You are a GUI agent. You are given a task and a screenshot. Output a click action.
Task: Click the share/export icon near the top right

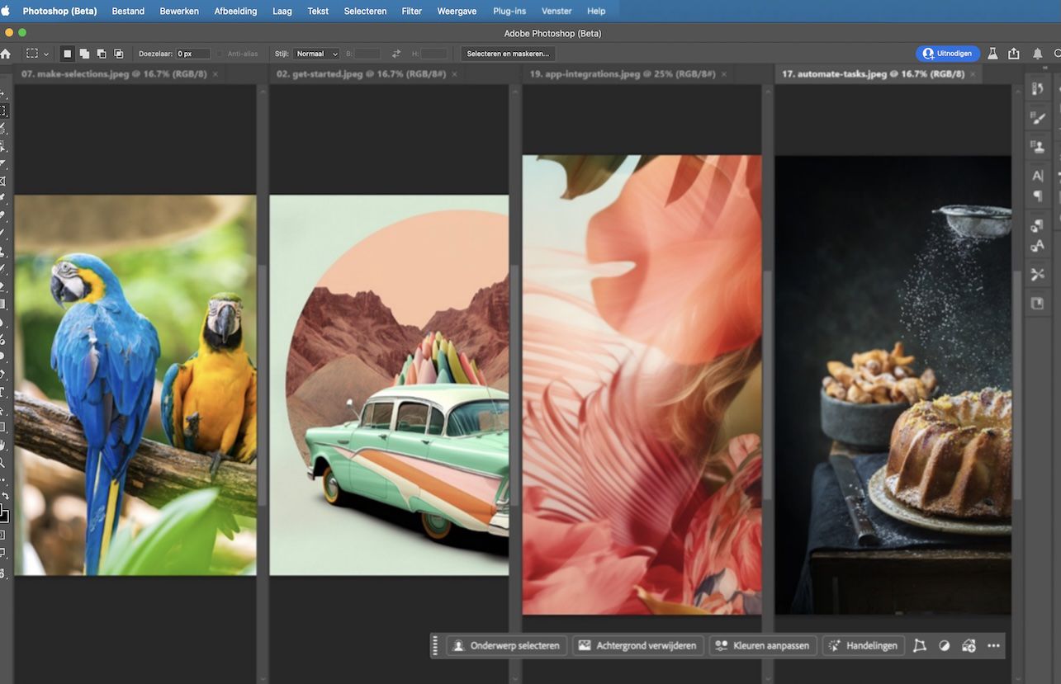click(x=1014, y=53)
